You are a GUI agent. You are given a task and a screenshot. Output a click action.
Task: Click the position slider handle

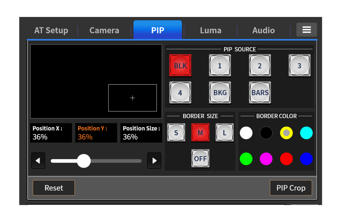pyautogui.click(x=84, y=161)
